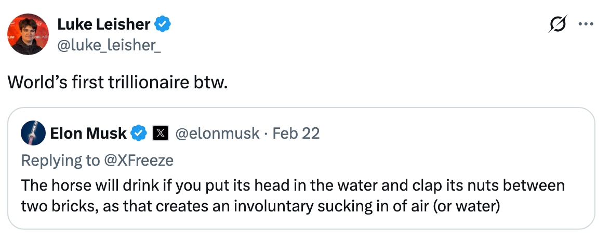Click Luke Leisher's blue verified badge

tap(163, 24)
